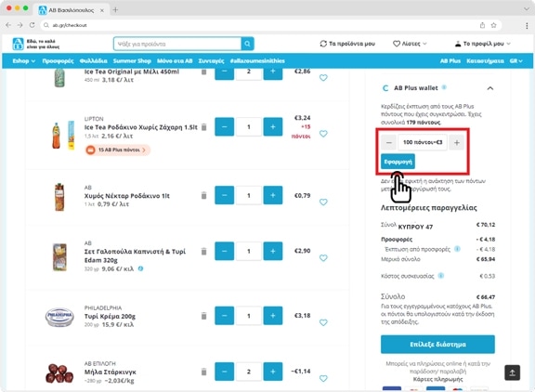This screenshot has height=392, width=535.
Task: Increase quantity of Σετ Γαλοπούλα Καπνιστή
Action: point(273,251)
